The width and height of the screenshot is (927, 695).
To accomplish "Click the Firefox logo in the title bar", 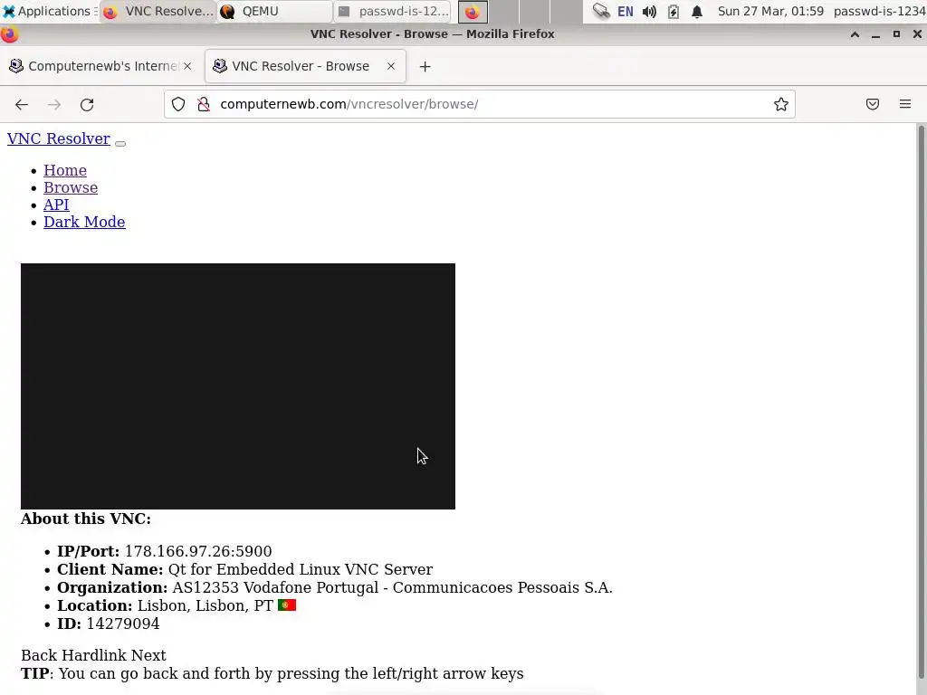I will (9, 34).
